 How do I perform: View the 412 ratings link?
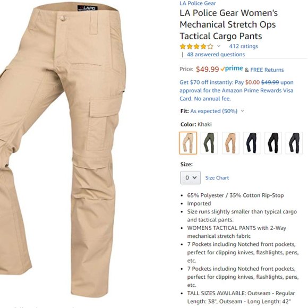point(243,46)
